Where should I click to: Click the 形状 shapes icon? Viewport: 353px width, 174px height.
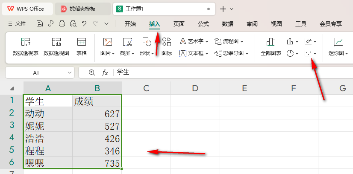[x=147, y=42]
